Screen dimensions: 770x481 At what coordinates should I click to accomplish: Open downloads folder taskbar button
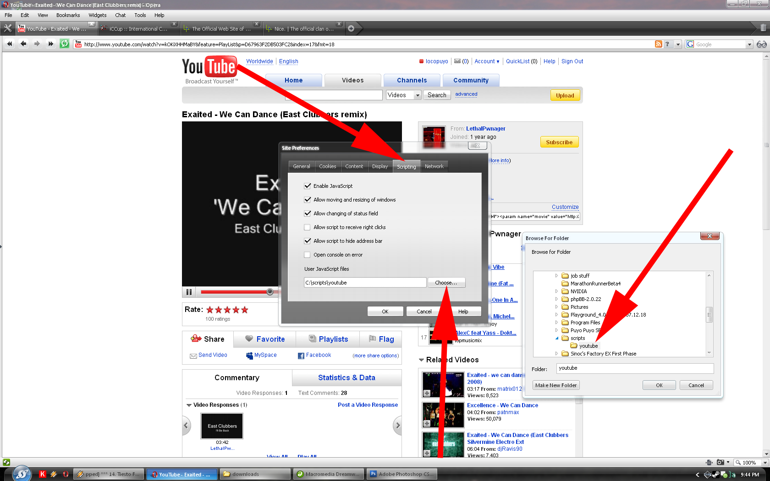[255, 474]
